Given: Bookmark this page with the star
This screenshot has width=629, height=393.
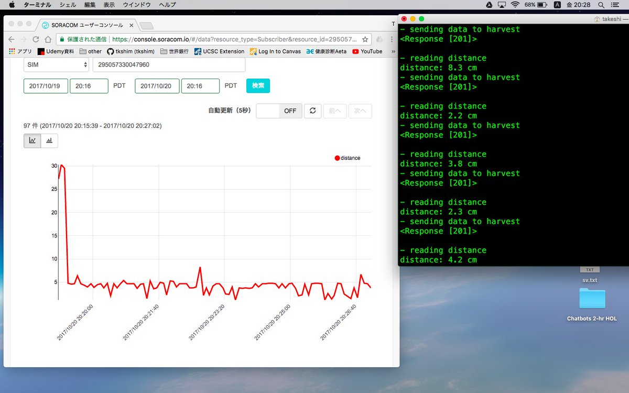Looking at the screenshot, I should pos(364,39).
